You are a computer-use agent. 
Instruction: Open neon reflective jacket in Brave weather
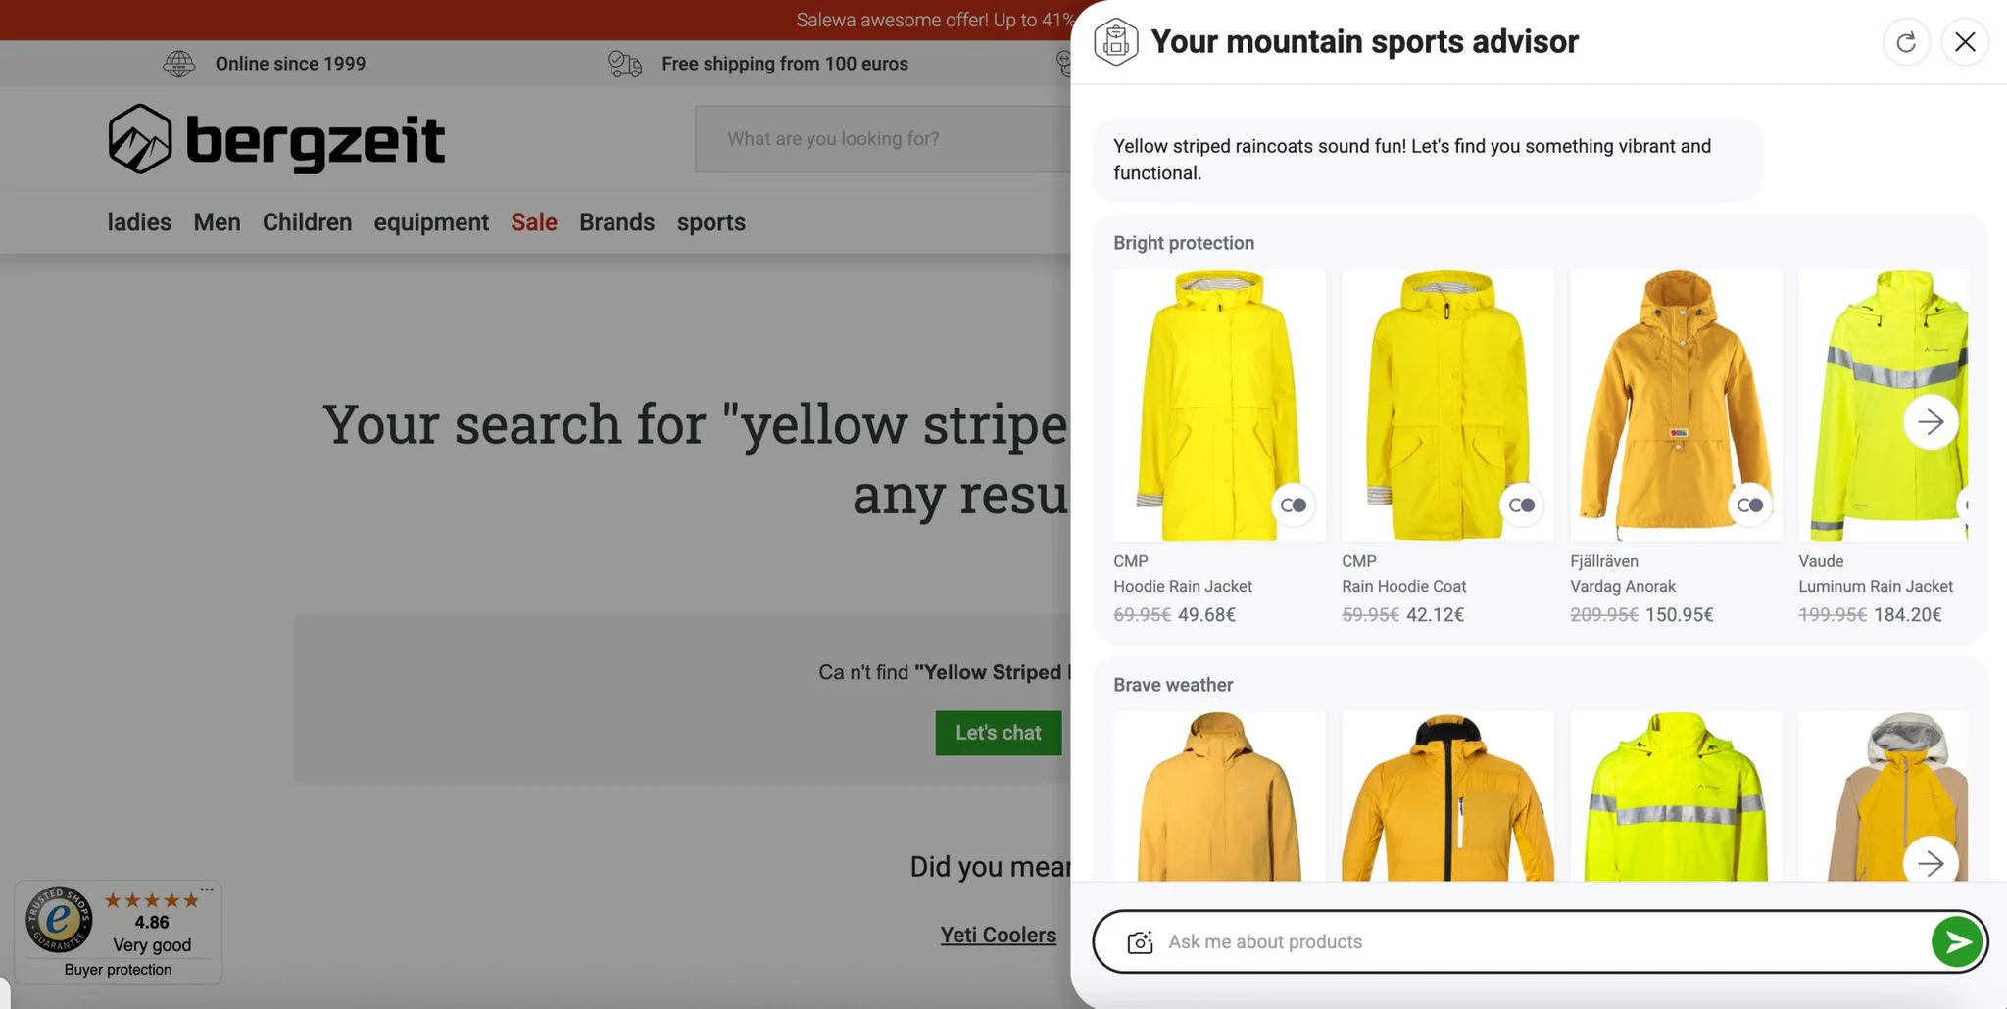pyautogui.click(x=1676, y=795)
